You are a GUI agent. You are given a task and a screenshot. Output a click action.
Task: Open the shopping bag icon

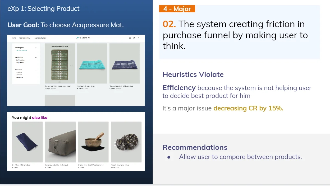point(134,38)
